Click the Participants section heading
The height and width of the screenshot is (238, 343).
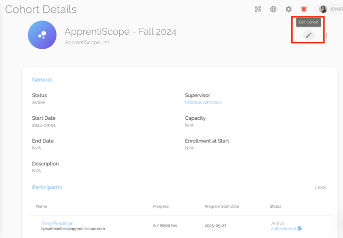pyautogui.click(x=47, y=187)
